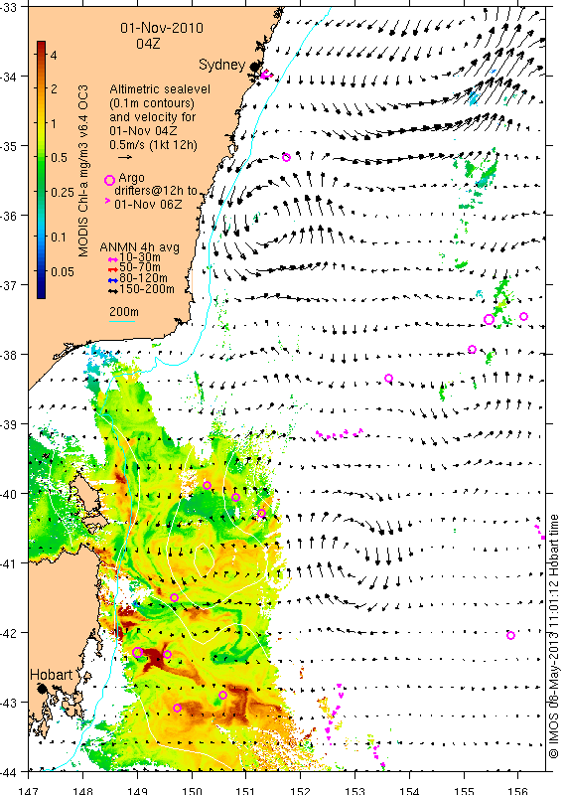The width and height of the screenshot is (566, 795).
Task: Click the Argo circle near 42.9°S 150.6°E
Action: click(223, 695)
